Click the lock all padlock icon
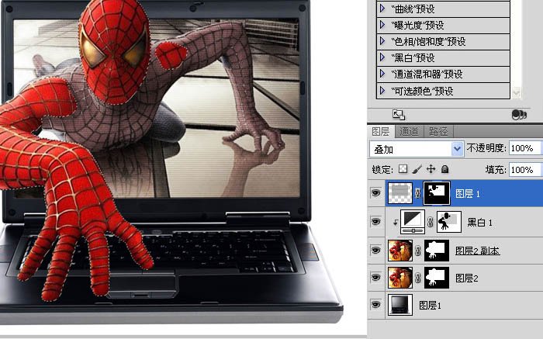 (x=444, y=169)
